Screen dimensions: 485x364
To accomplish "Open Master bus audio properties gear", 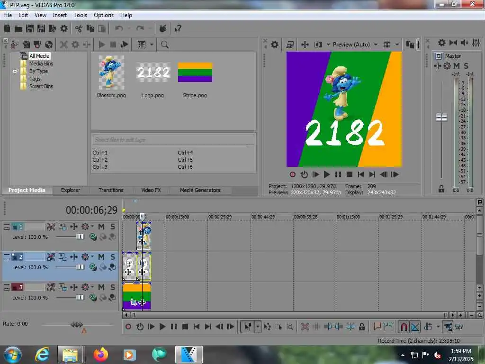I will point(442,43).
